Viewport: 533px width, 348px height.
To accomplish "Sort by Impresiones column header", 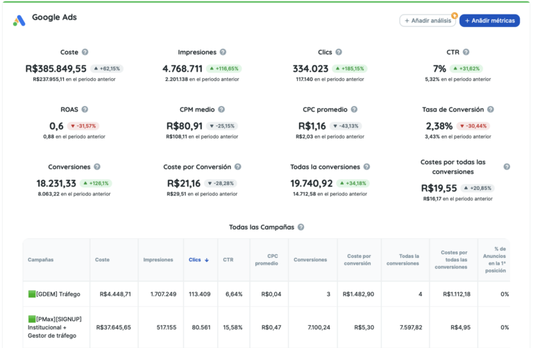I will [x=158, y=260].
